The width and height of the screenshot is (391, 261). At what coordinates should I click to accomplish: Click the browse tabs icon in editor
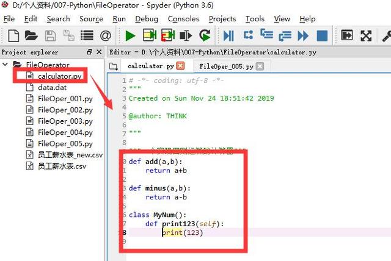tap(114, 66)
